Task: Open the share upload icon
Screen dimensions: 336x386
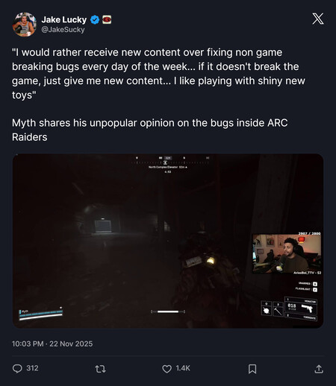Action: (319, 369)
